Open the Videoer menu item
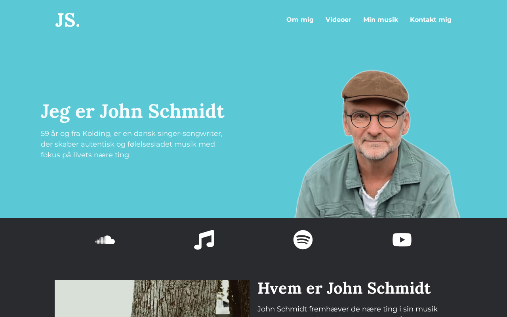Viewport: 507px width, 317px height. (338, 19)
